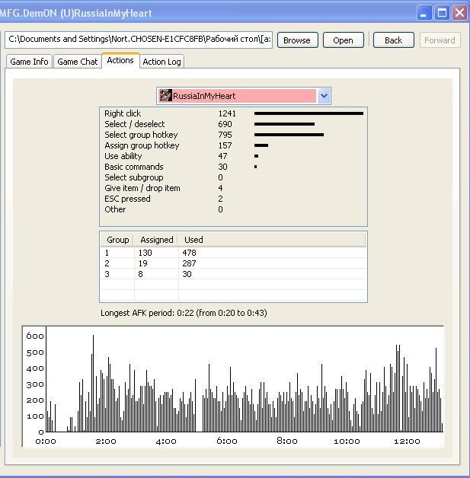Viewport: 470px width, 478px height.
Task: Switch to the Game Info tab
Action: pyautogui.click(x=29, y=62)
